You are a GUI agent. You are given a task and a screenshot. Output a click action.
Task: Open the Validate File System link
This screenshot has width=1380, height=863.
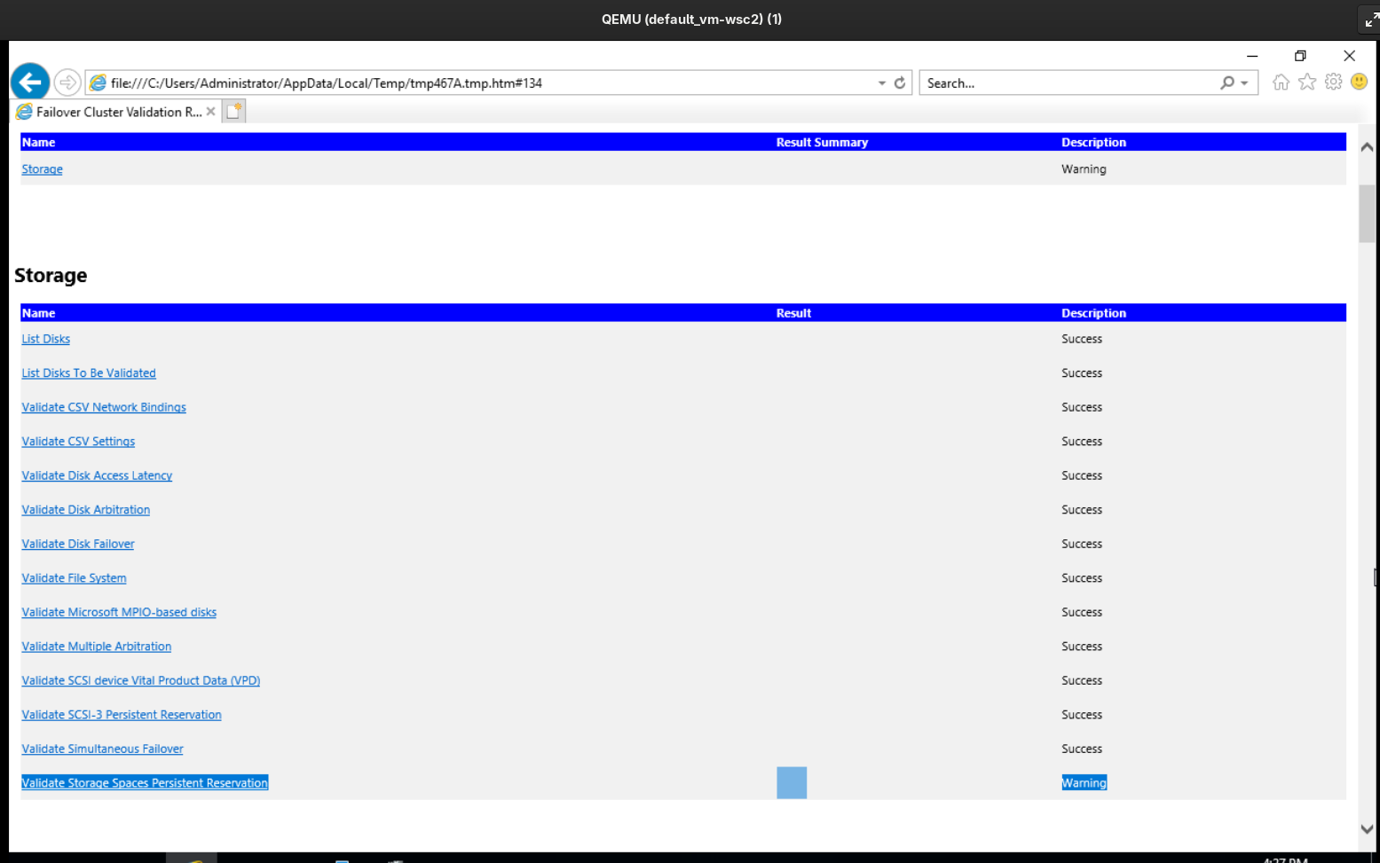(x=74, y=578)
